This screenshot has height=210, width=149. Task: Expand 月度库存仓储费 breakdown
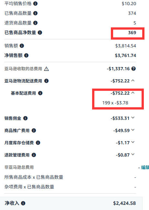[x=133, y=142]
